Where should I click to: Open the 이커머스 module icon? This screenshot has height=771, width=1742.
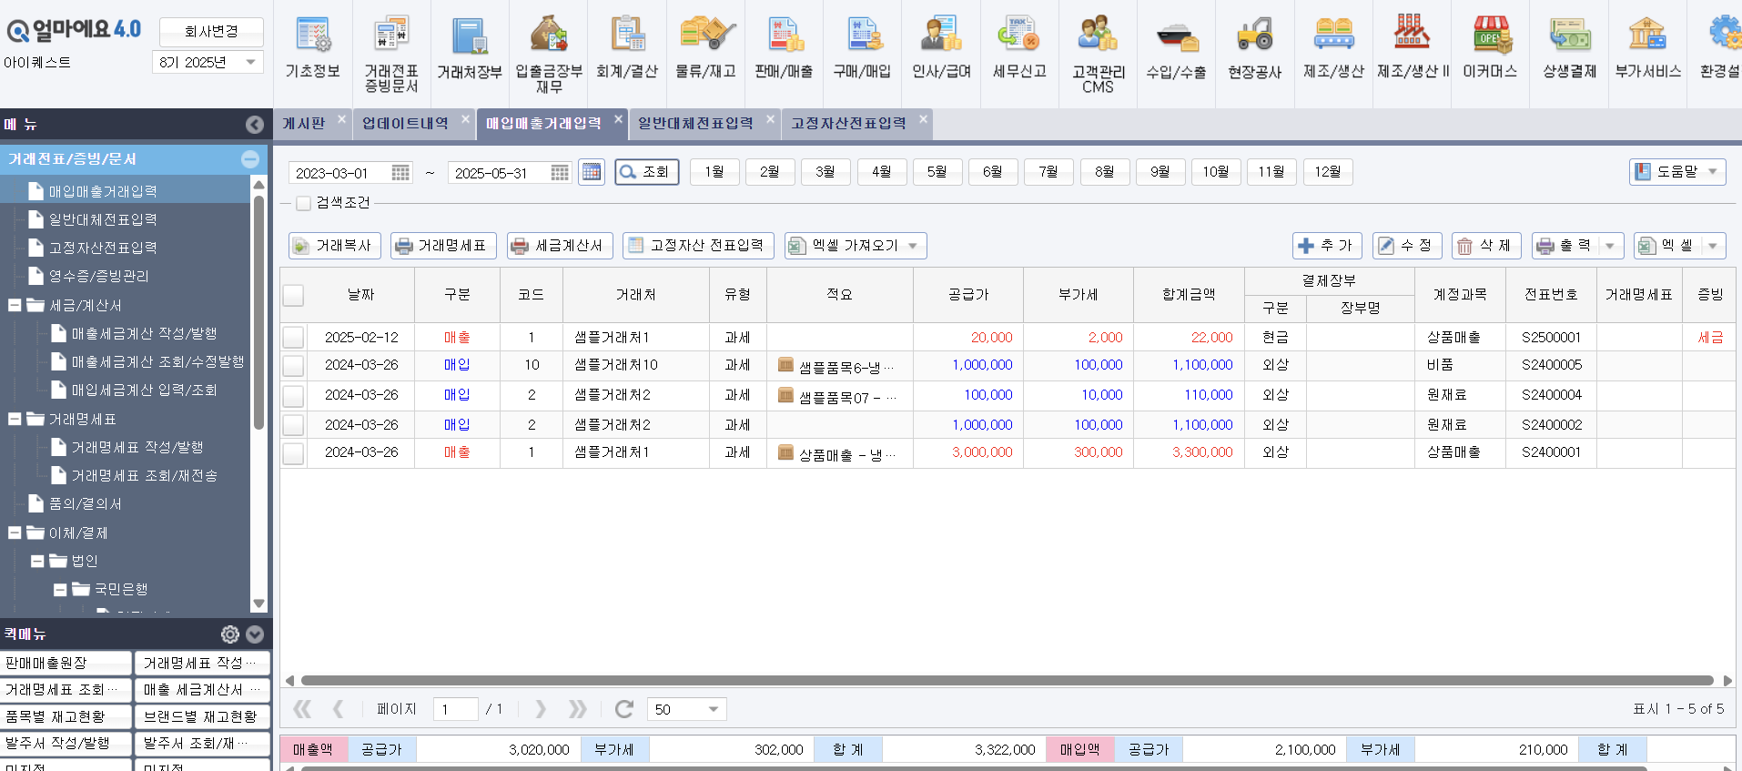coord(1491,47)
